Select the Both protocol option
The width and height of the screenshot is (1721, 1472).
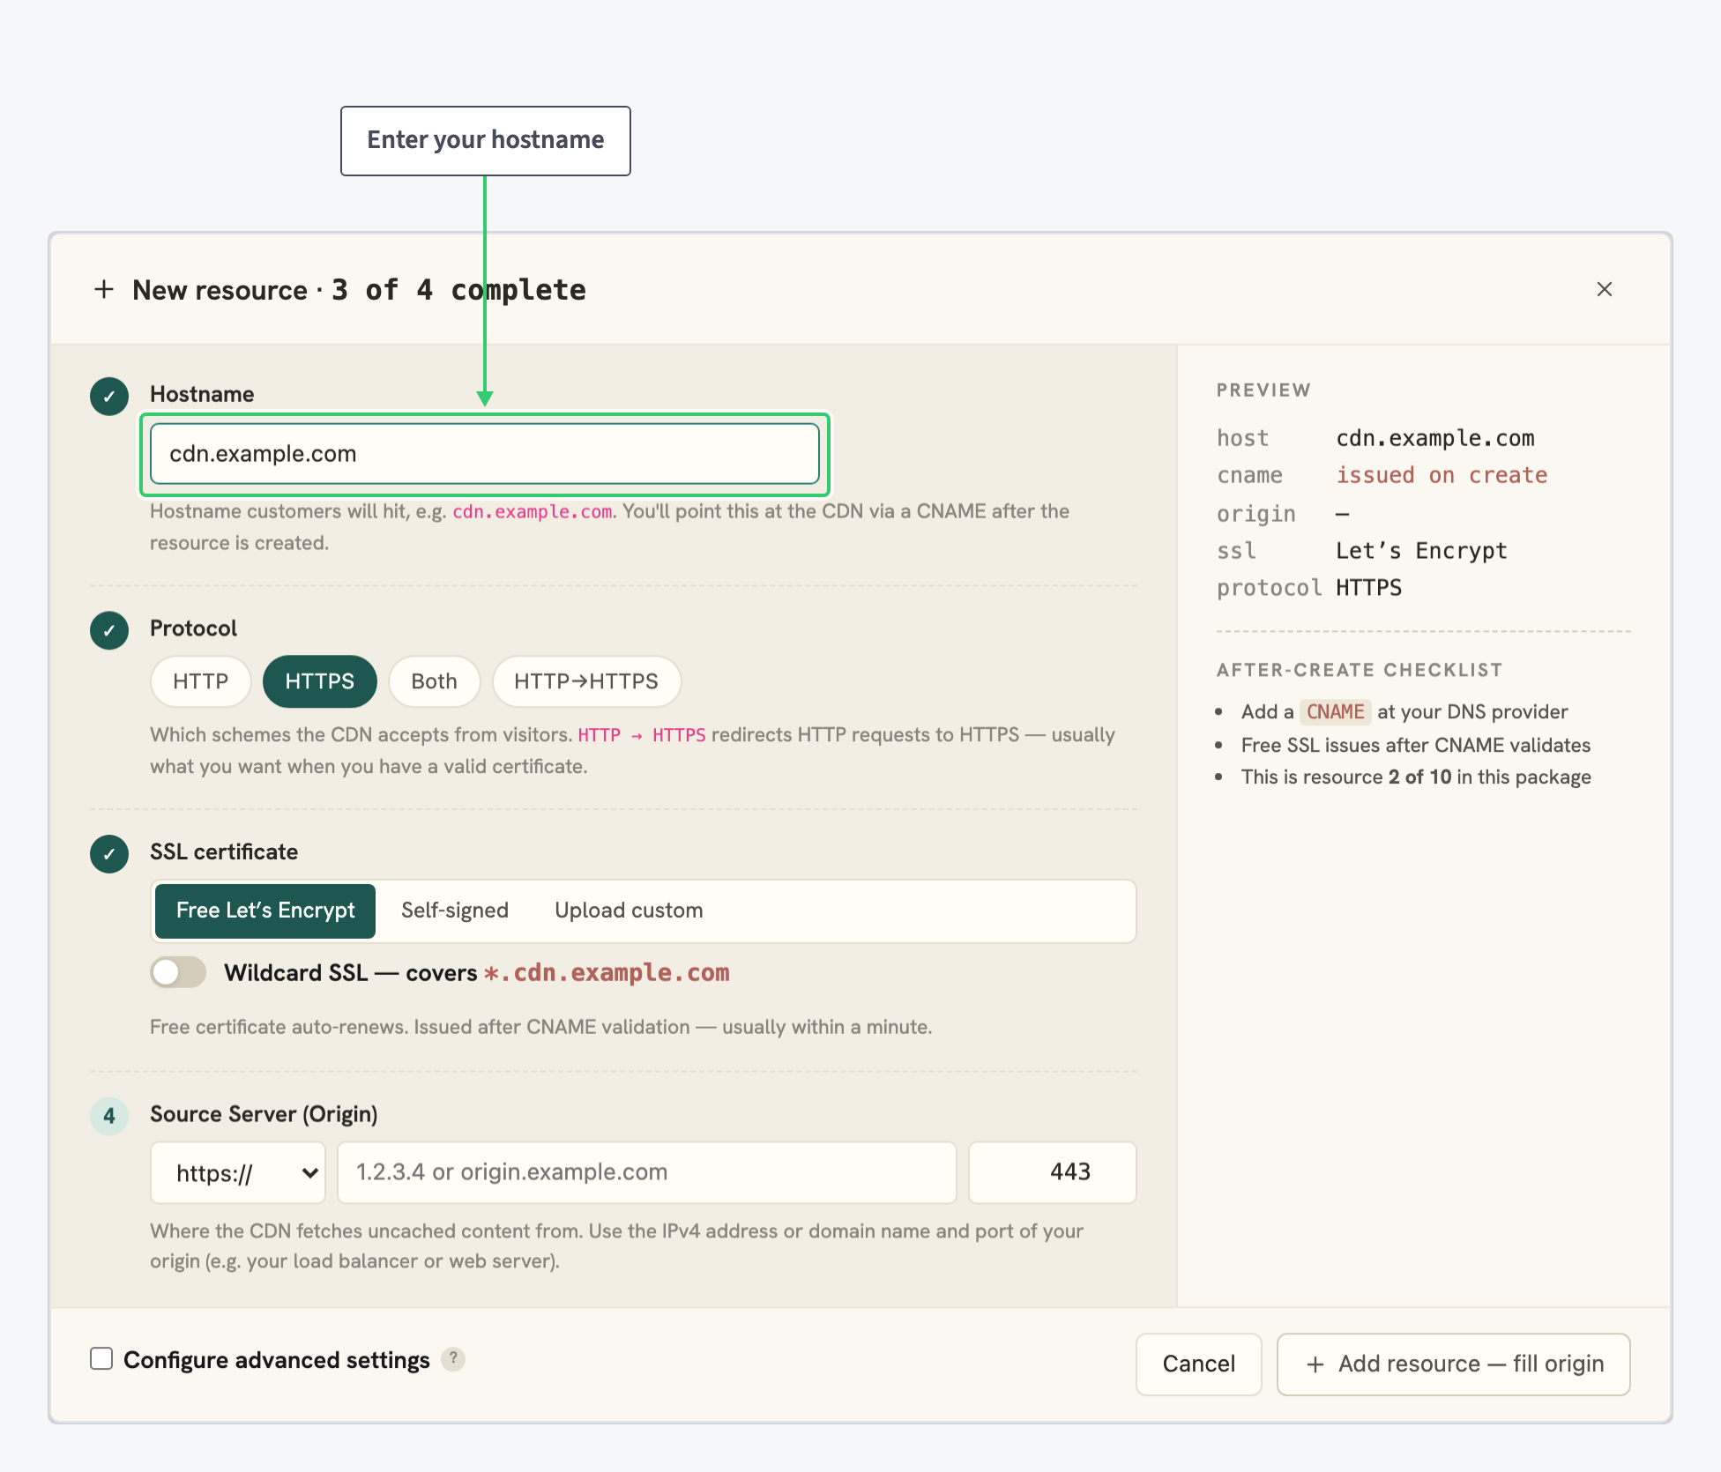(x=435, y=681)
